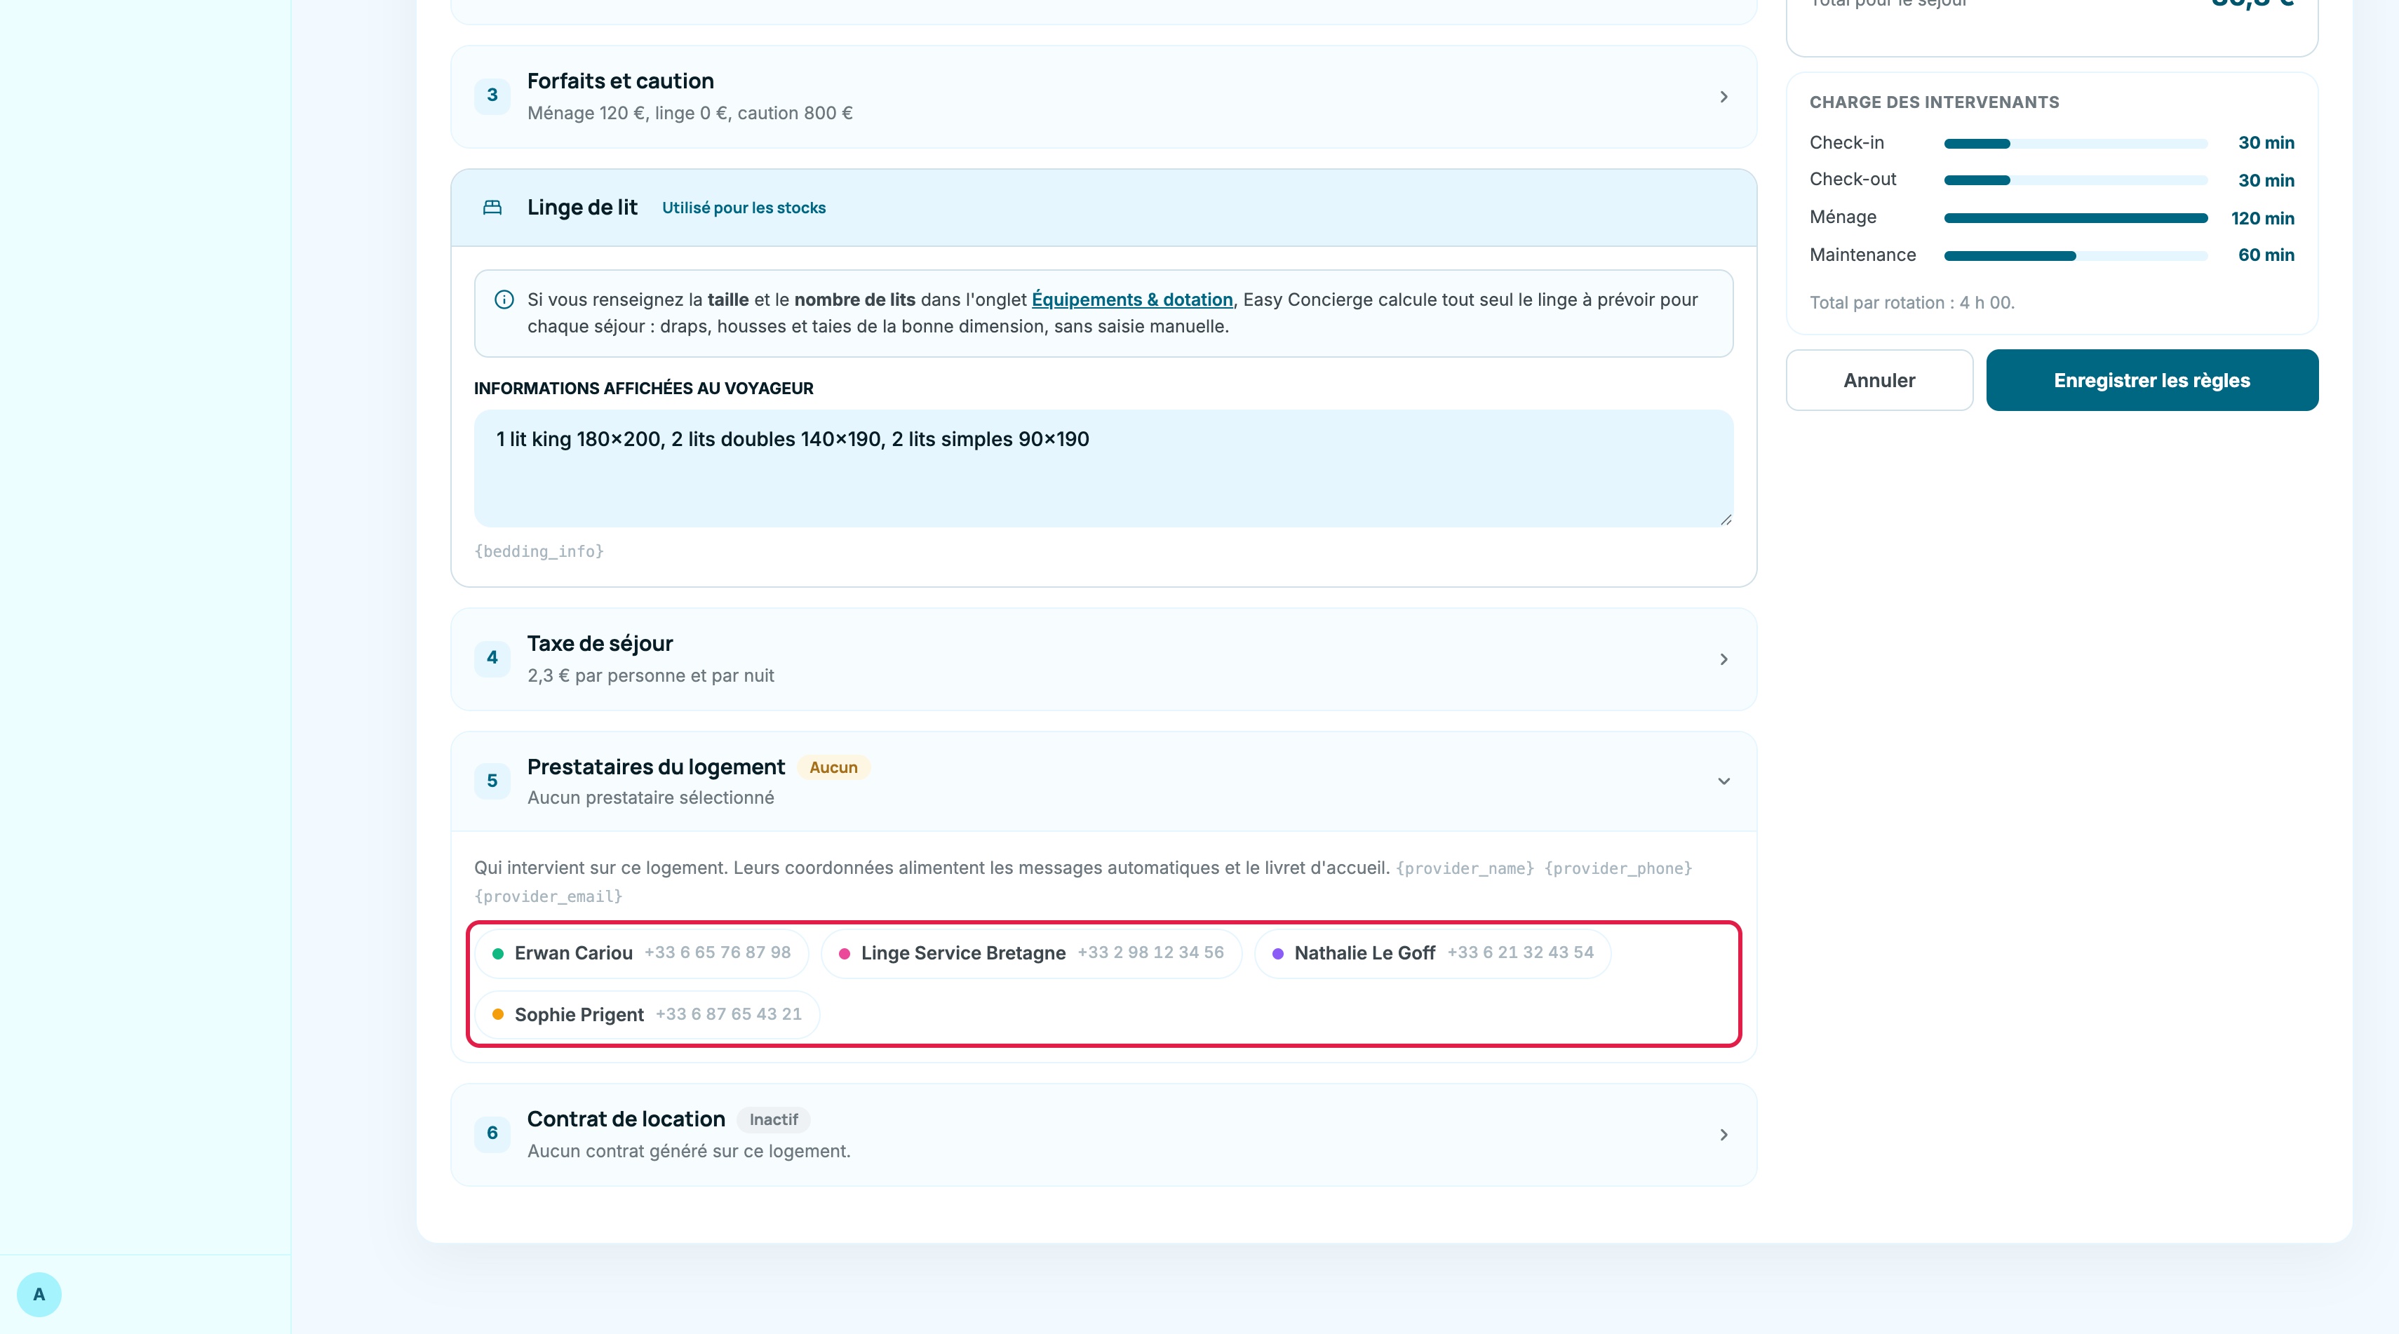
Task: Click the Aucun badge on Prestataires
Action: 833,767
